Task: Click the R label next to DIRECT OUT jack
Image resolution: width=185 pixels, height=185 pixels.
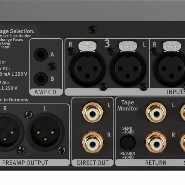Action: 109,135
